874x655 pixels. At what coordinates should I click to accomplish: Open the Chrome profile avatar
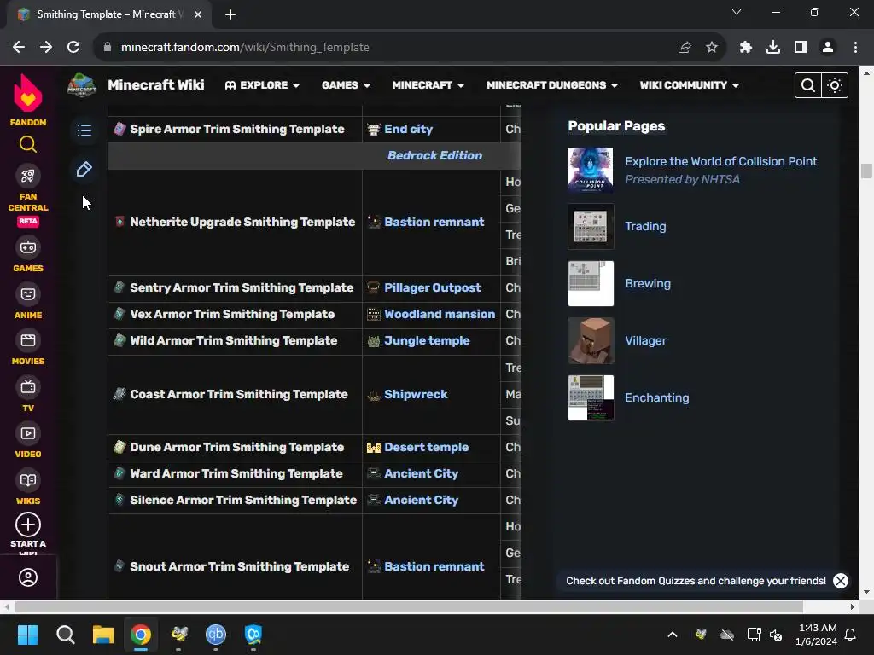click(x=828, y=48)
